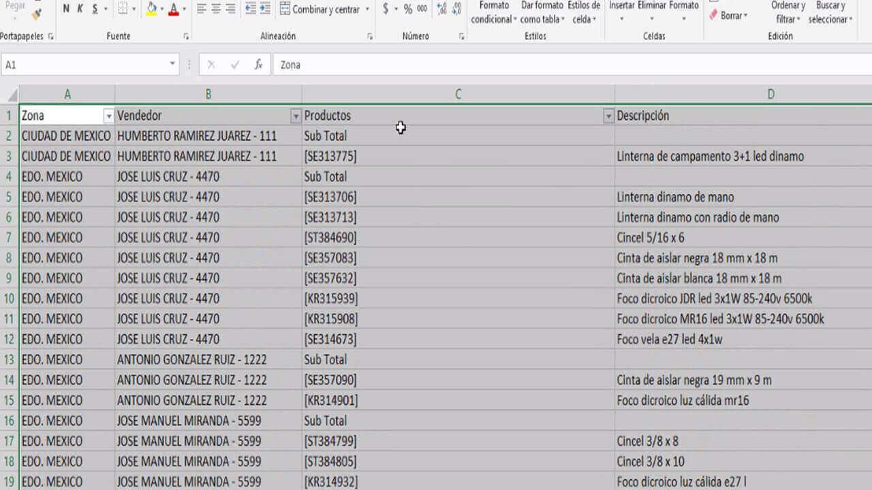Open Buscar y seleccionar menu
The width and height of the screenshot is (872, 490).
point(830,12)
